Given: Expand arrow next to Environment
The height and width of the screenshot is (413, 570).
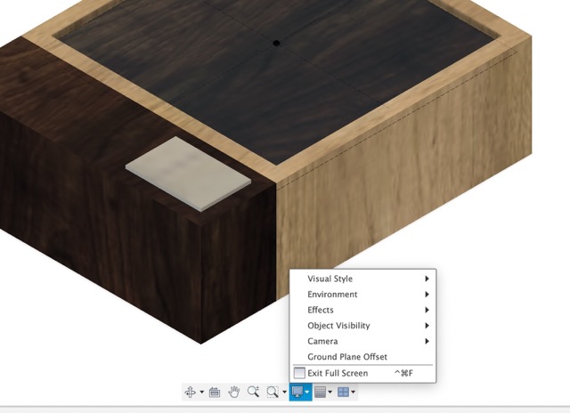Looking at the screenshot, I should click(427, 295).
